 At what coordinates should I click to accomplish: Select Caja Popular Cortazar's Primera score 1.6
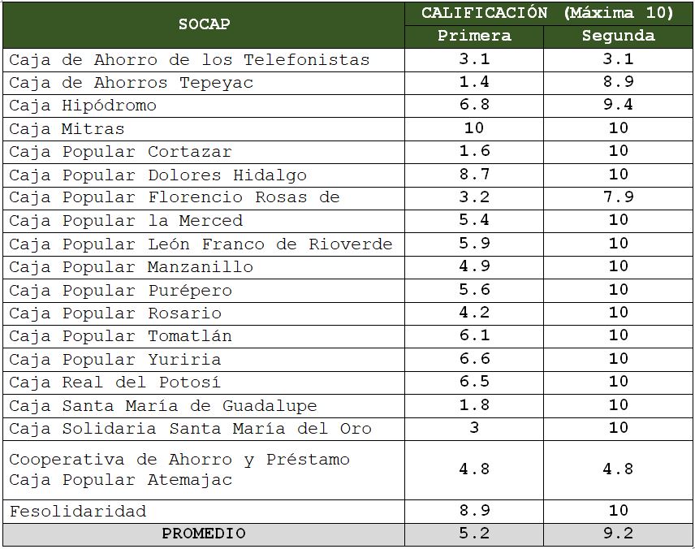point(474,151)
